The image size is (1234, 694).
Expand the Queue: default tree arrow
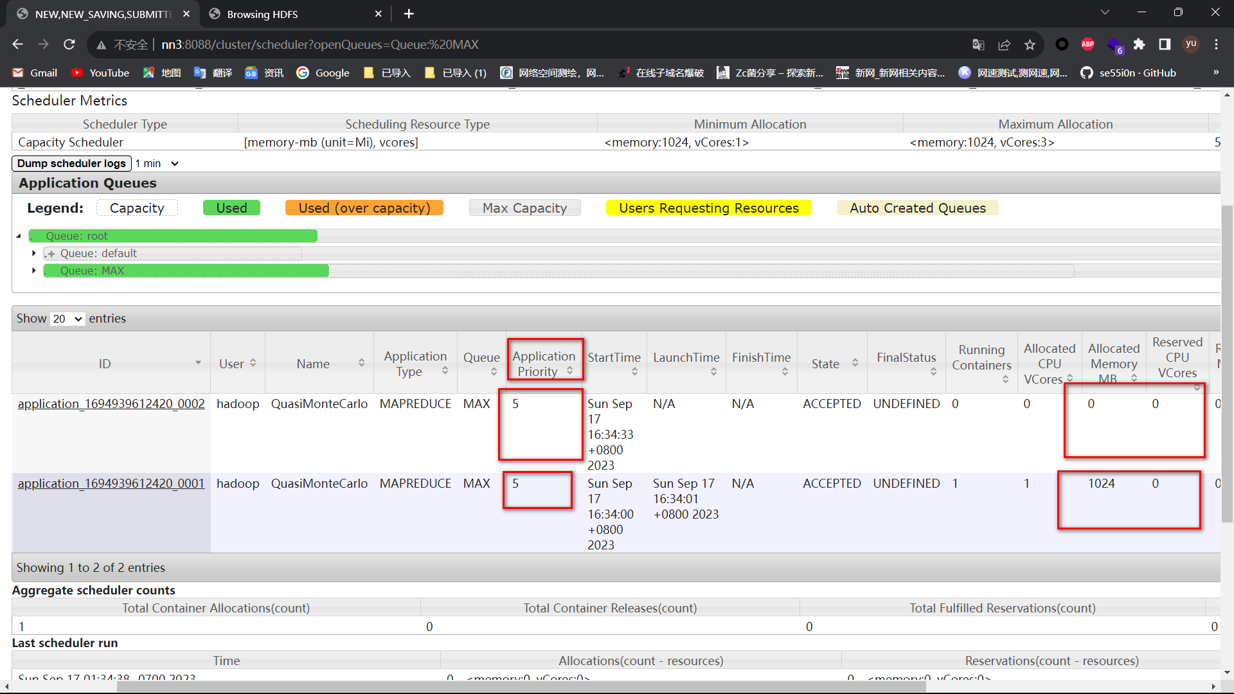click(34, 253)
